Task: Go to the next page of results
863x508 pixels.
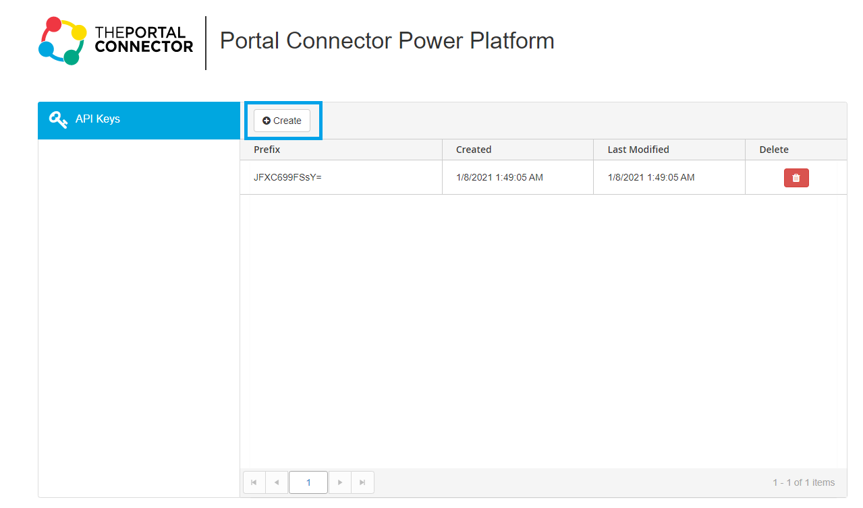Action: point(340,482)
